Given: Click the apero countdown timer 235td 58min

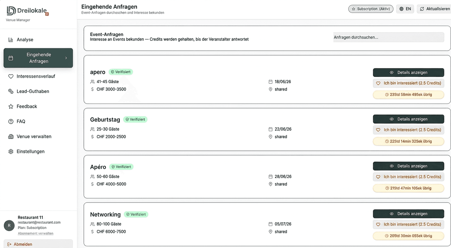Looking at the screenshot, I should tap(408, 94).
